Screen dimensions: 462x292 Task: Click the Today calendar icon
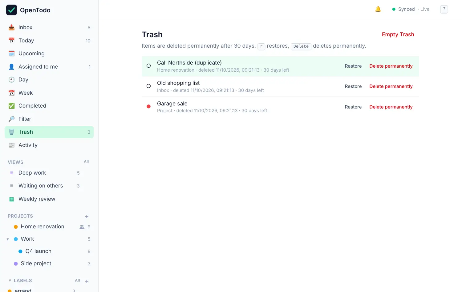click(x=11, y=41)
